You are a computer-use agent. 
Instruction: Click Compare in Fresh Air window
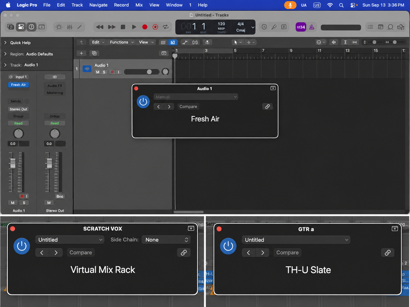[x=188, y=107]
